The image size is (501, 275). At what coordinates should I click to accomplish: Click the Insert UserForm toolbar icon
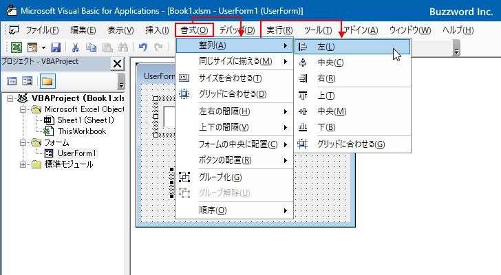click(x=32, y=47)
